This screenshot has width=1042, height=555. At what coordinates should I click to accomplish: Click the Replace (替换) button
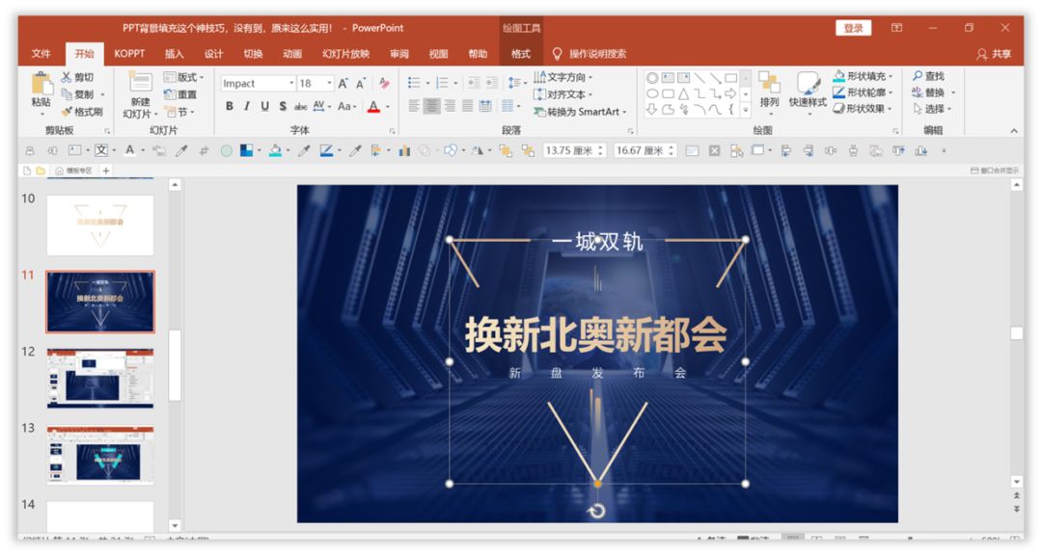[928, 92]
